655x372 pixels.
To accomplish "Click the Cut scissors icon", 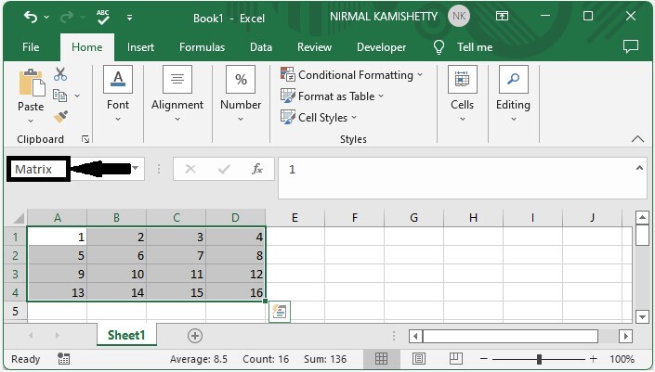I will pos(60,74).
